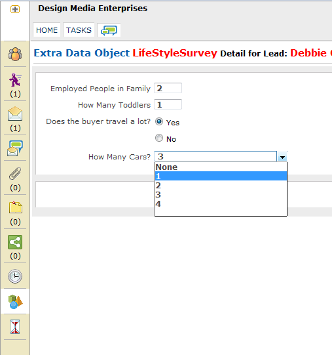This screenshot has height=355, width=332.
Task: Open the chat and mail messages icon
Action: tap(15, 148)
